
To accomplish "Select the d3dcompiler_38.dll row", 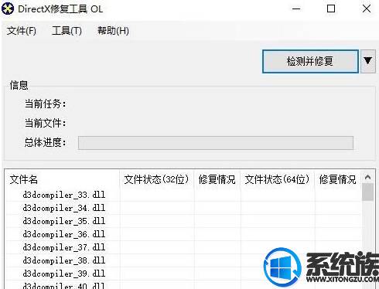I will [183, 260].
